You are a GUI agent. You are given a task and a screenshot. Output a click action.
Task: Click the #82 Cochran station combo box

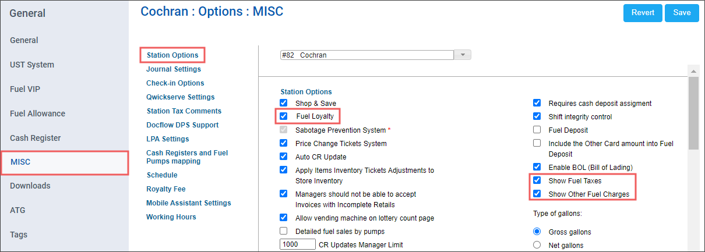pyautogui.click(x=366, y=55)
